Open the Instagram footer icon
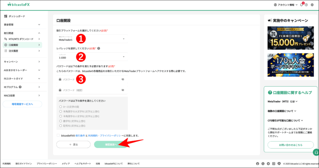 (x=274, y=163)
